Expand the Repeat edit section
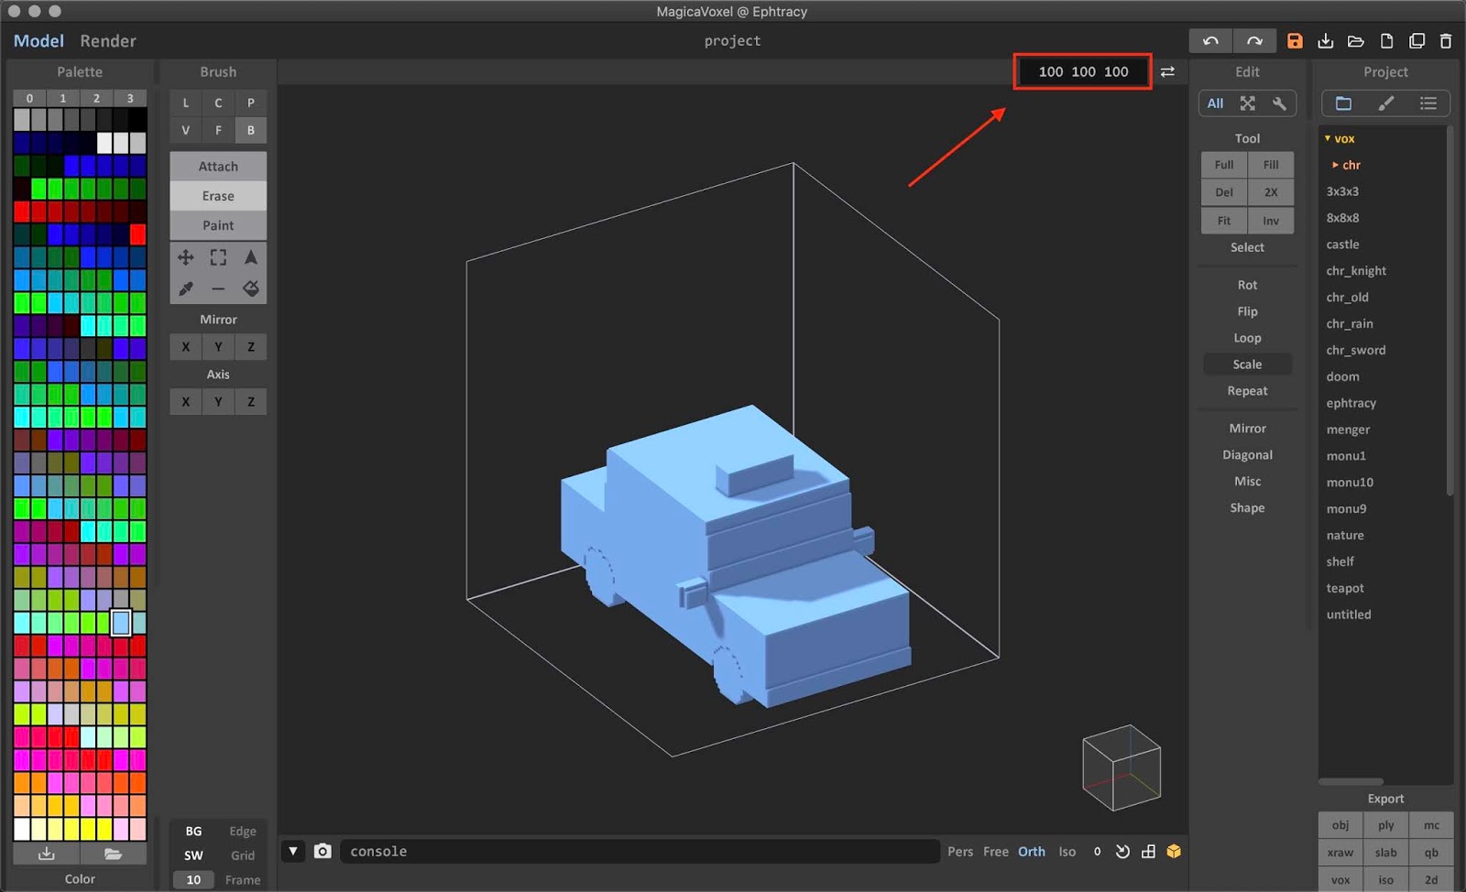1466x892 pixels. (x=1247, y=391)
